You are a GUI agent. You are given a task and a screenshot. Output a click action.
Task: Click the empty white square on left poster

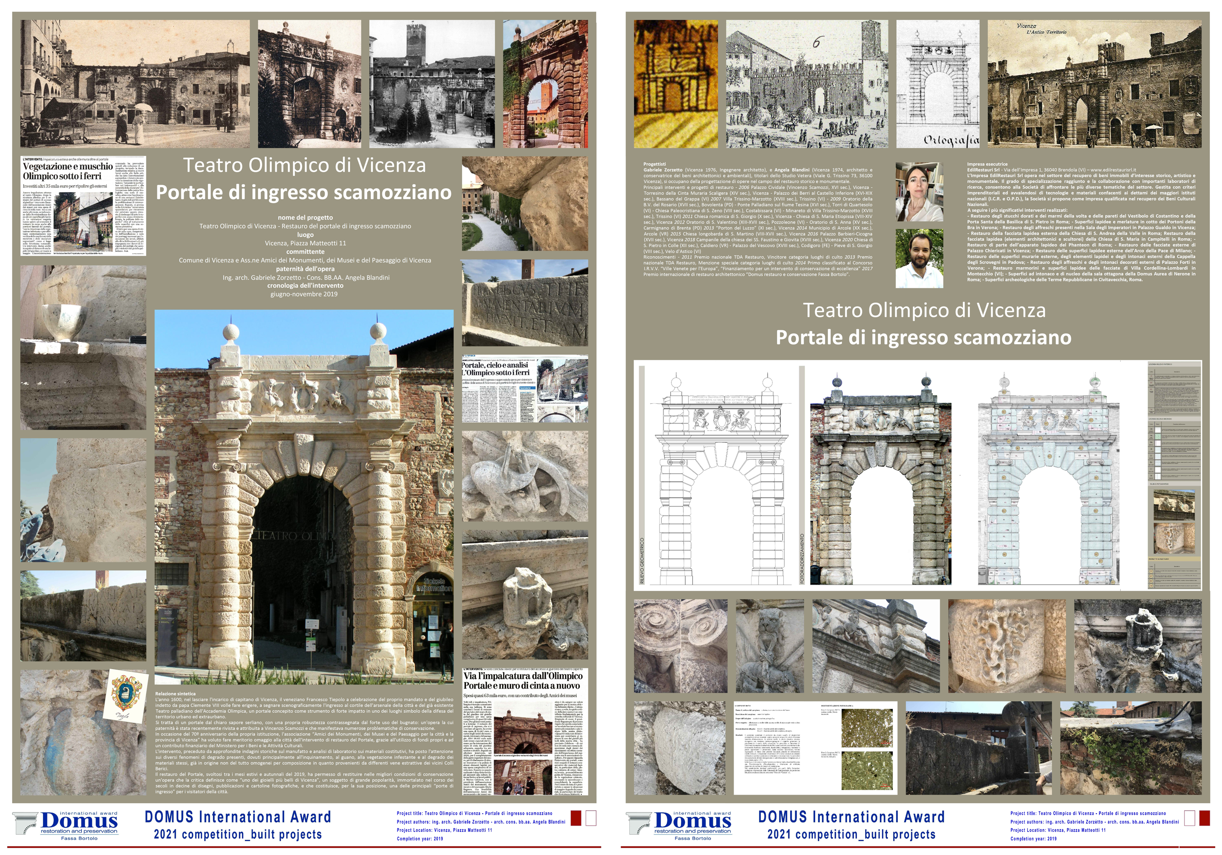(x=591, y=818)
